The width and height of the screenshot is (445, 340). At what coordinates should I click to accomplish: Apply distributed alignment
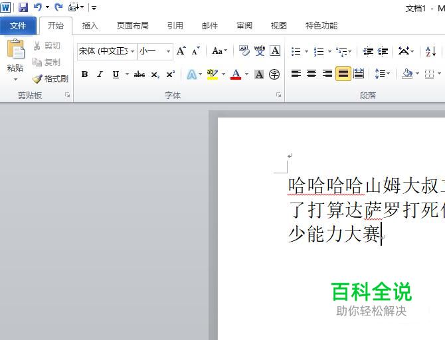click(x=359, y=74)
